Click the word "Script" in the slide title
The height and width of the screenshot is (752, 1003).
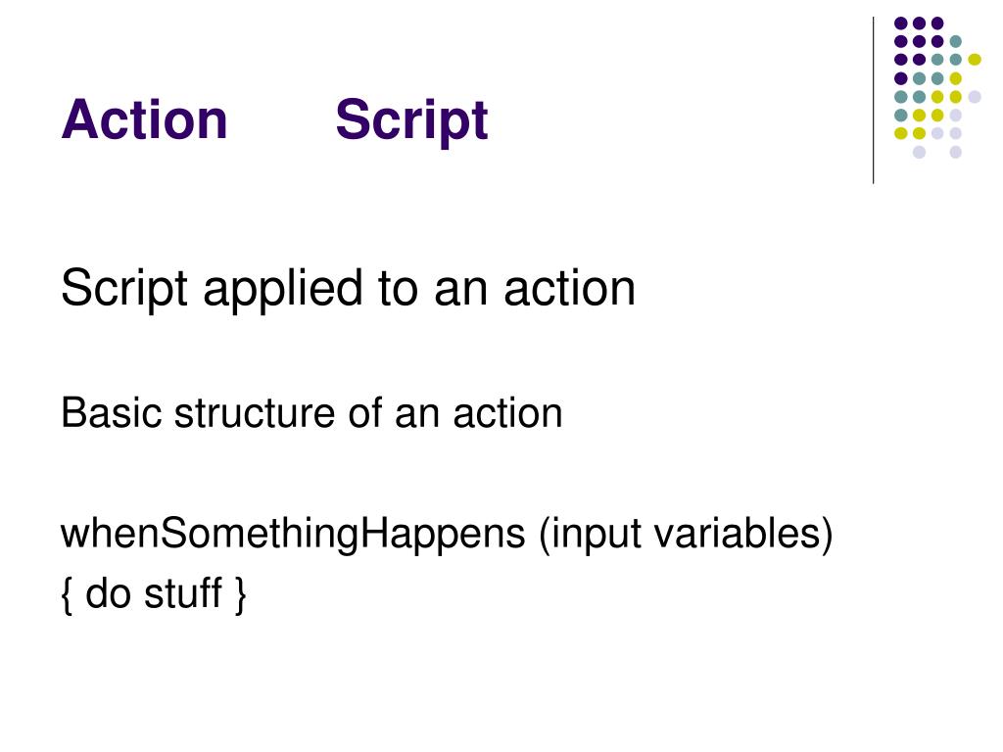coord(412,119)
